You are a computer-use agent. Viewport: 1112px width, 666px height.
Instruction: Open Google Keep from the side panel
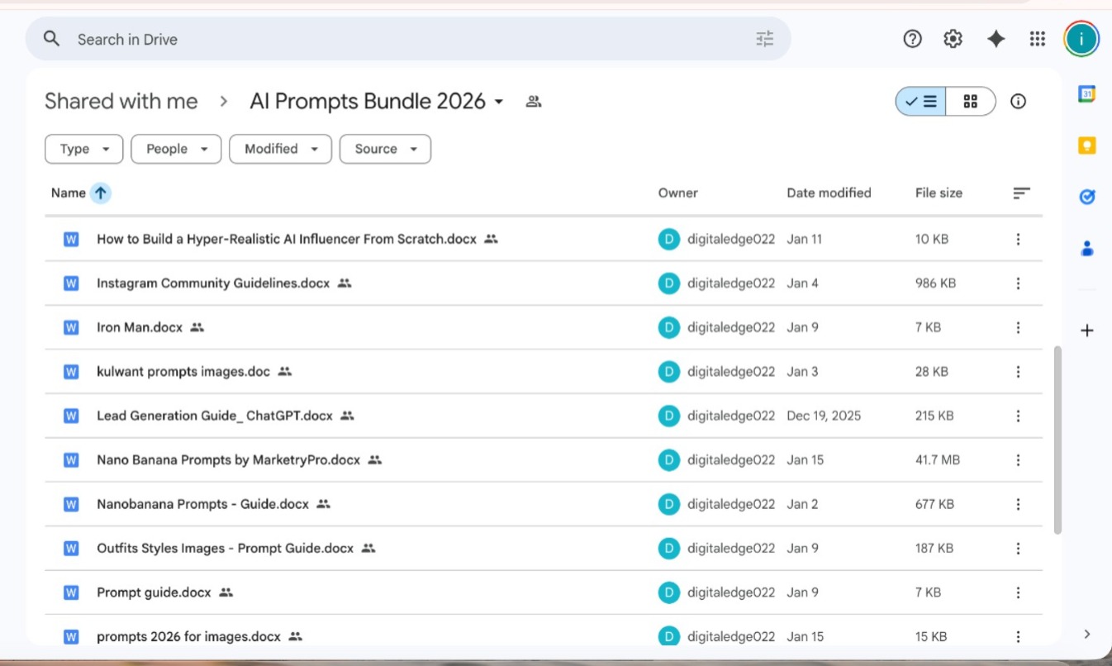(1087, 146)
